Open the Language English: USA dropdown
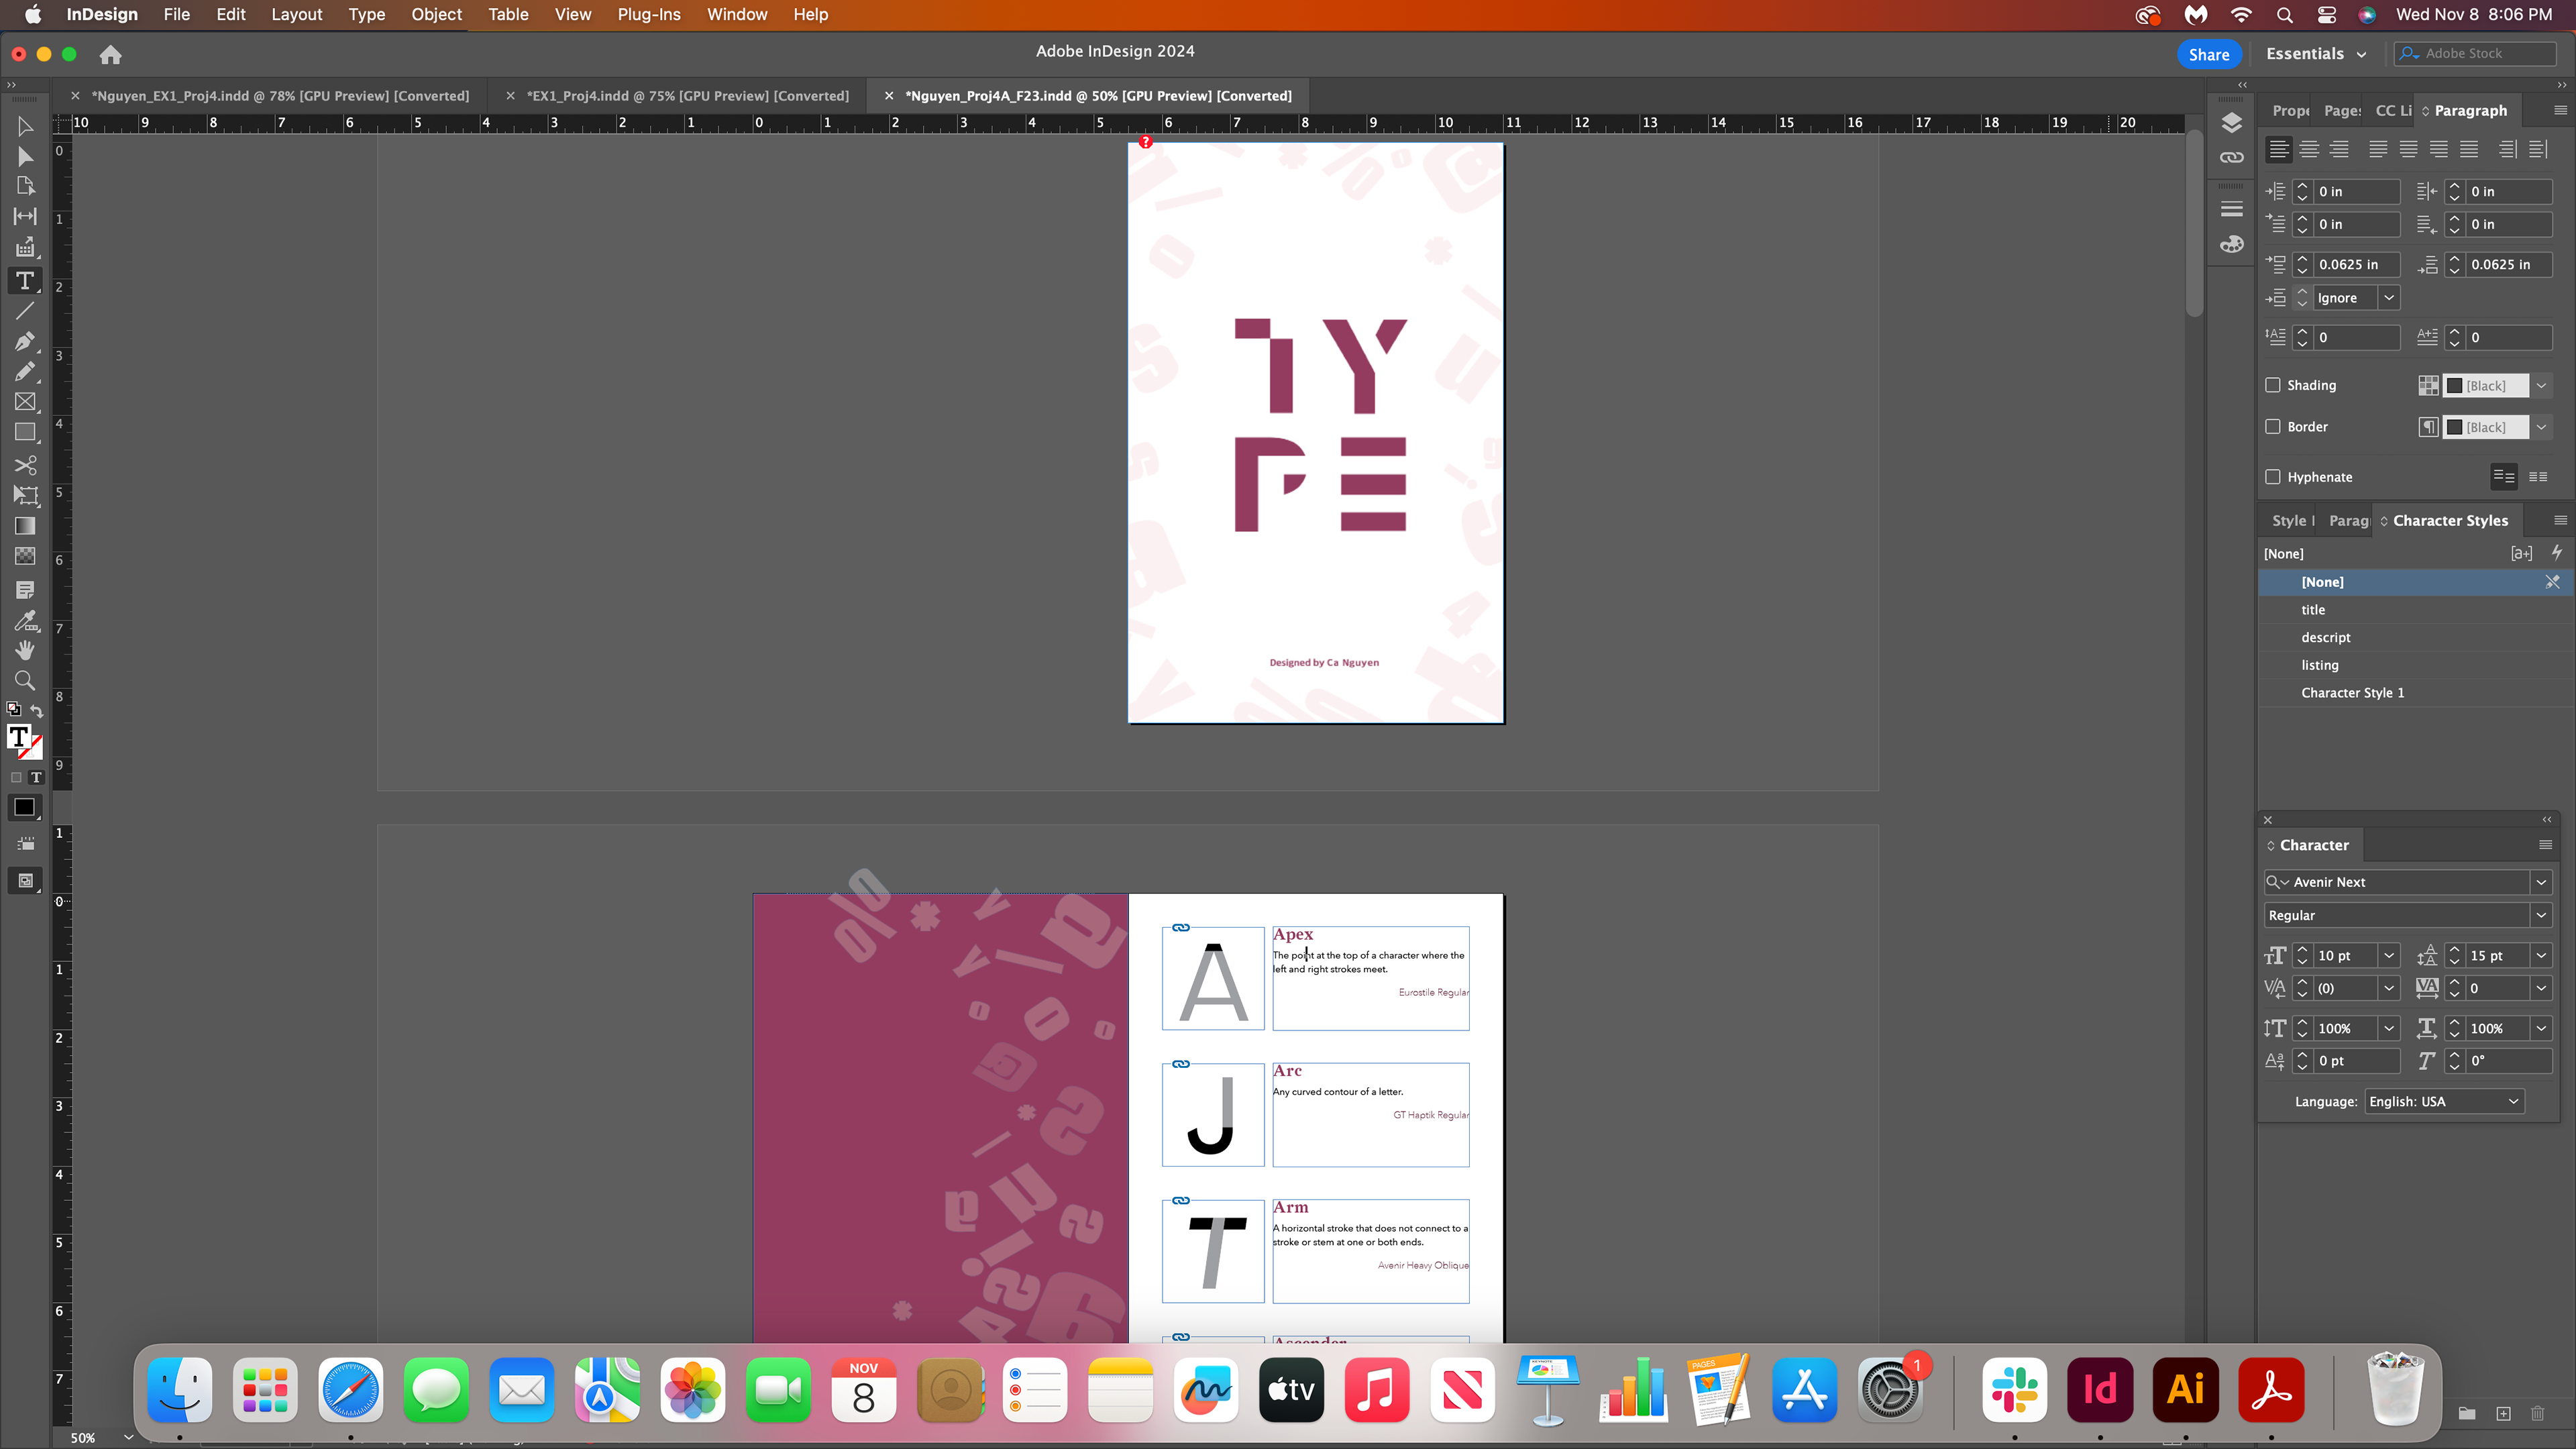Screen dimensions: 2576x1449 [2444, 1102]
